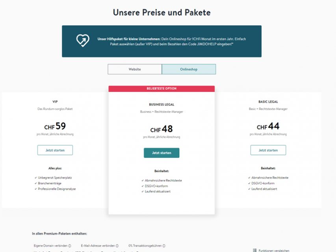Screen dimensions: 336x252
Task: Open the Funktionen vergleichen link
Action: coord(274,250)
